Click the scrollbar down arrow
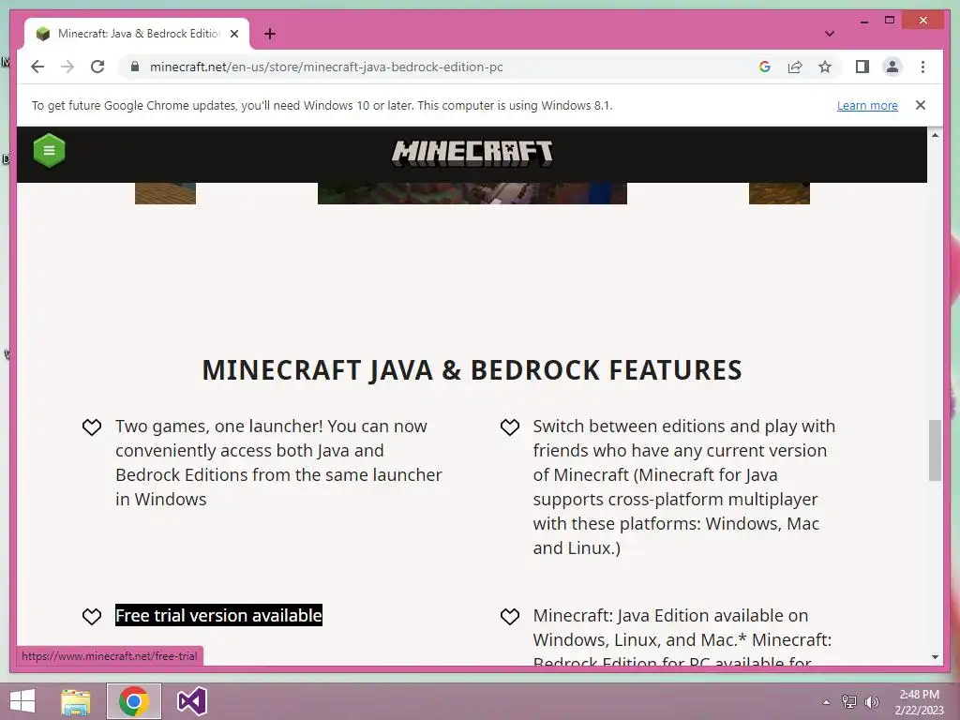960x720 pixels. click(x=935, y=657)
